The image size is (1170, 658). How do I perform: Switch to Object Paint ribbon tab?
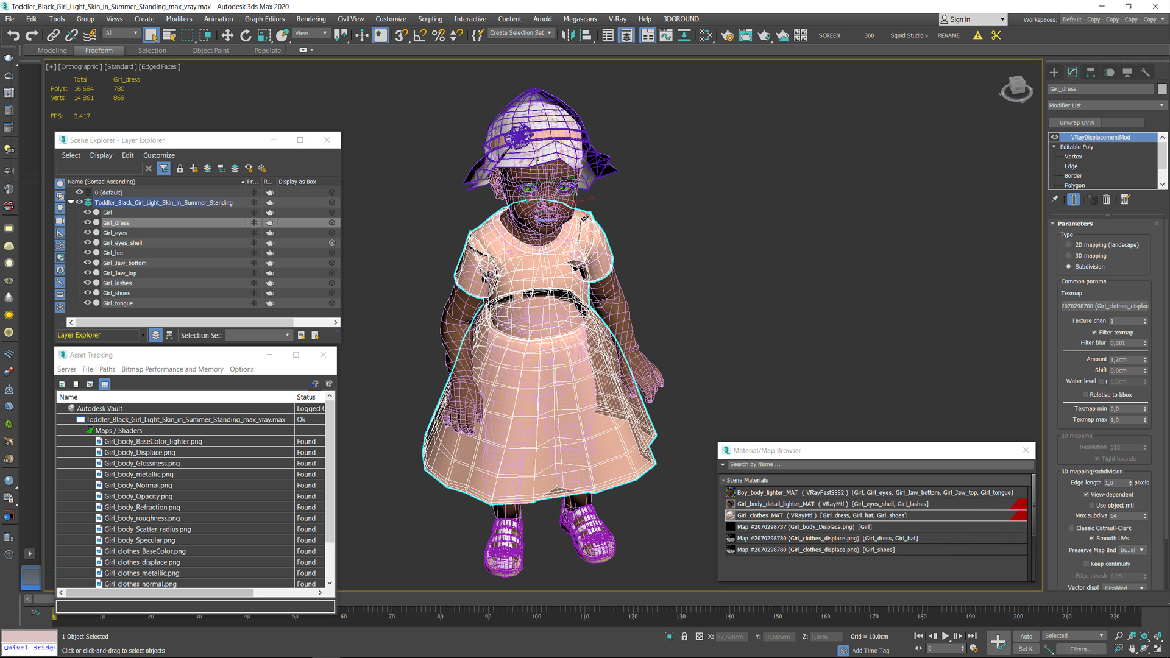(x=210, y=51)
